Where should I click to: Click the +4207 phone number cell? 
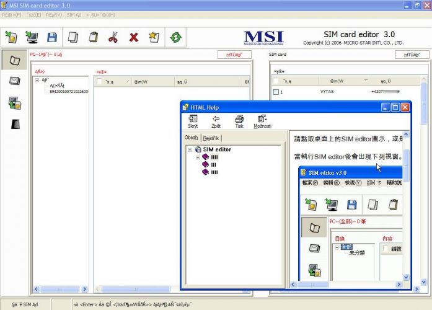[x=385, y=92]
